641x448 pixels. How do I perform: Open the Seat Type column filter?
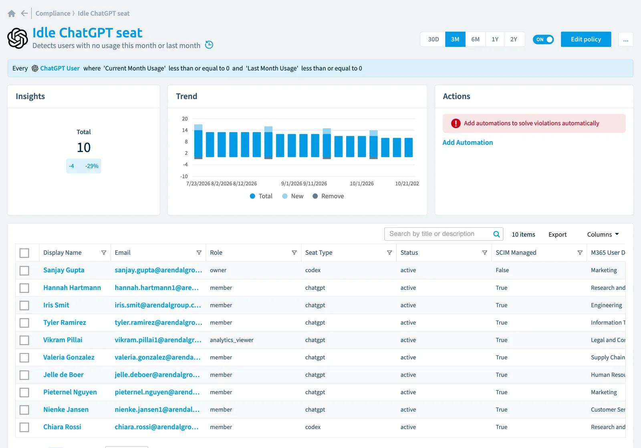(389, 253)
